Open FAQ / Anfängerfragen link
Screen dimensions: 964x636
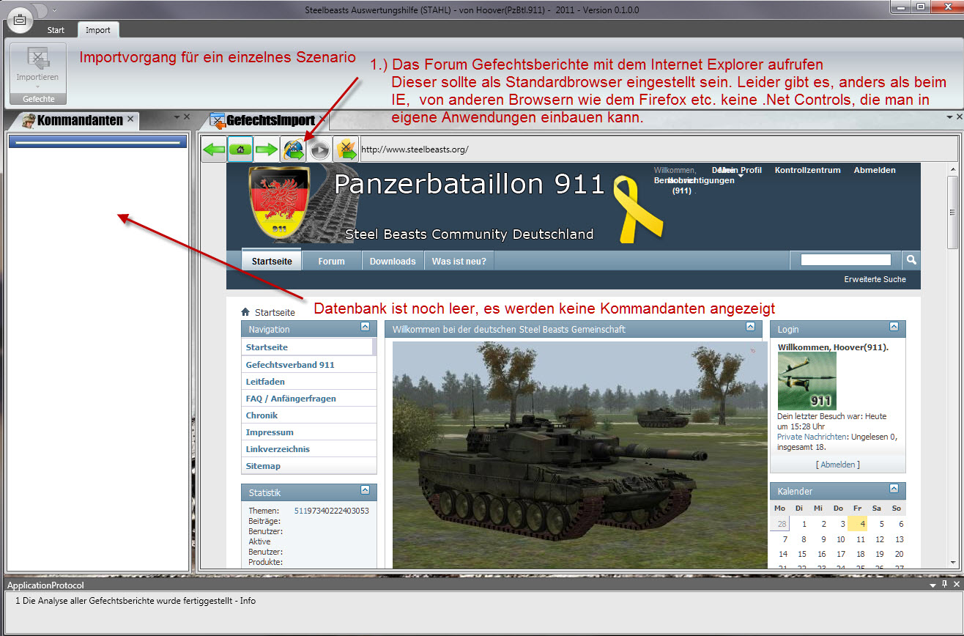click(291, 399)
